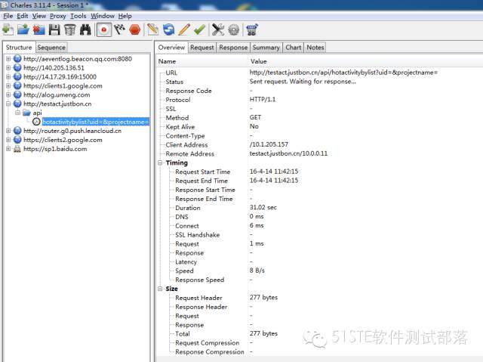Click the shopping cart toolbar icon
The width and height of the screenshot is (483, 362).
[x=252, y=30]
